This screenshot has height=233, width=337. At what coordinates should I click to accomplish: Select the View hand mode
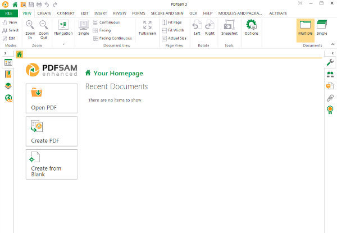pos(10,22)
